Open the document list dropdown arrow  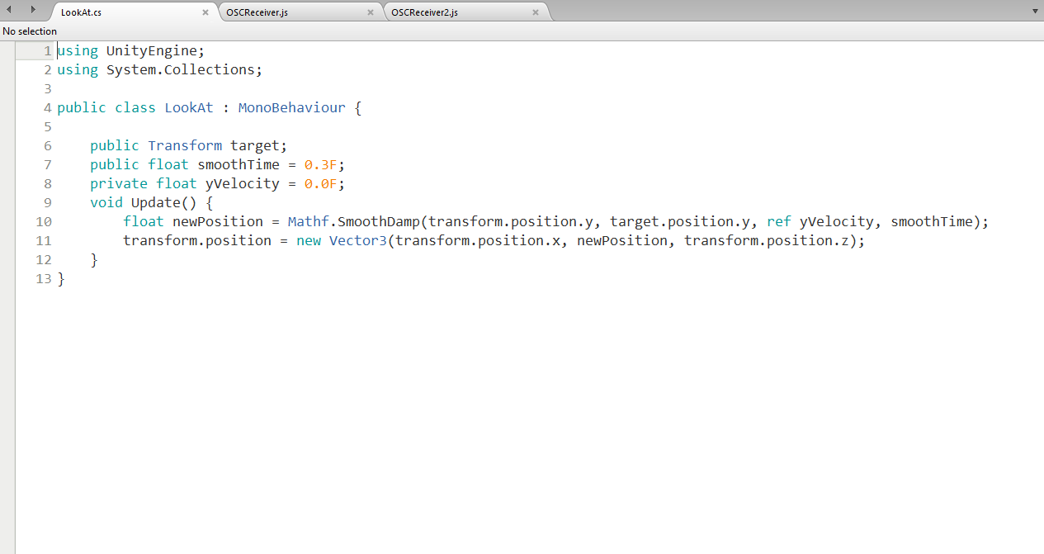point(1035,12)
